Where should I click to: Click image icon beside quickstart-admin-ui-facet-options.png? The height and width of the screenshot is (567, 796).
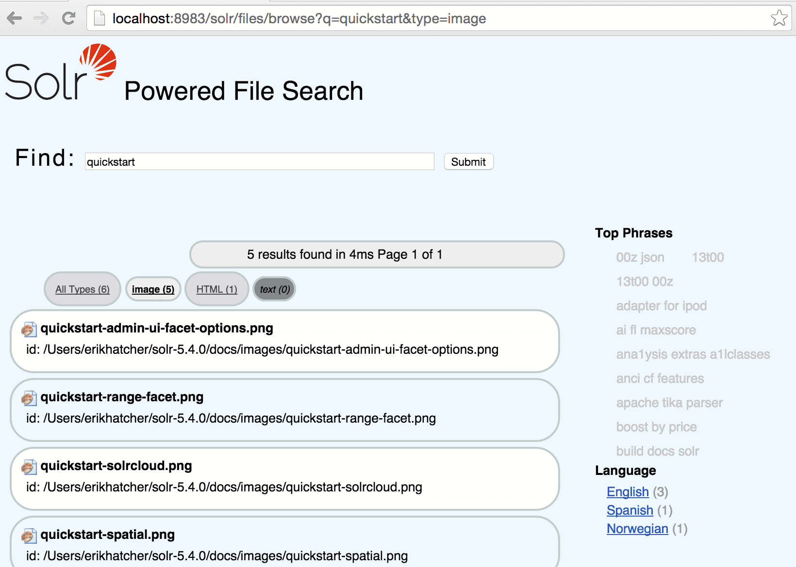(x=29, y=330)
